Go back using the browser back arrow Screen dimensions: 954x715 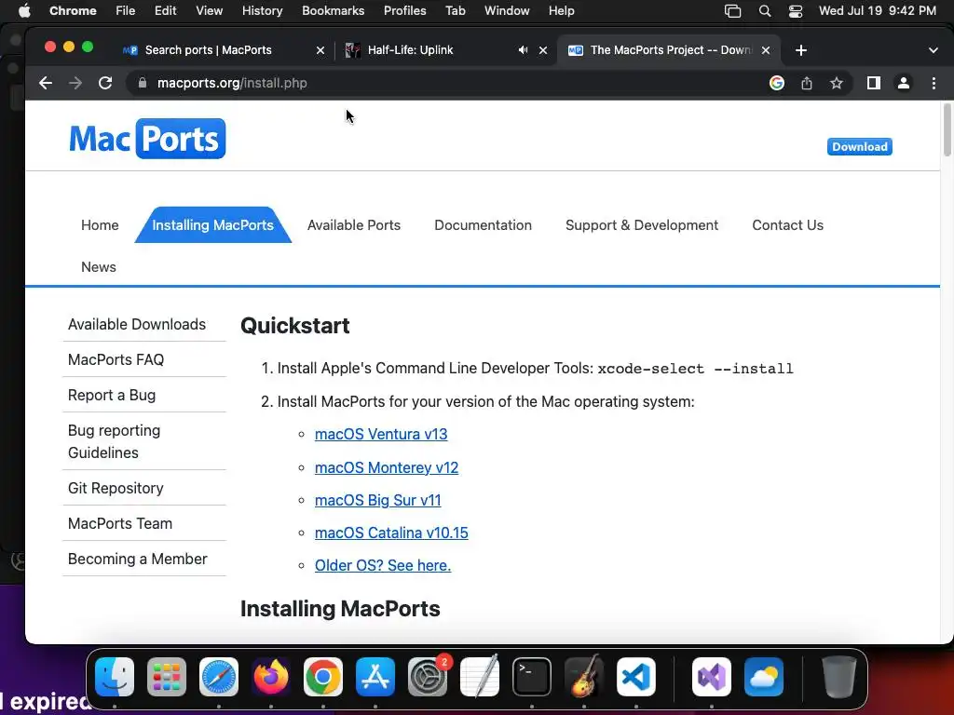46,83
